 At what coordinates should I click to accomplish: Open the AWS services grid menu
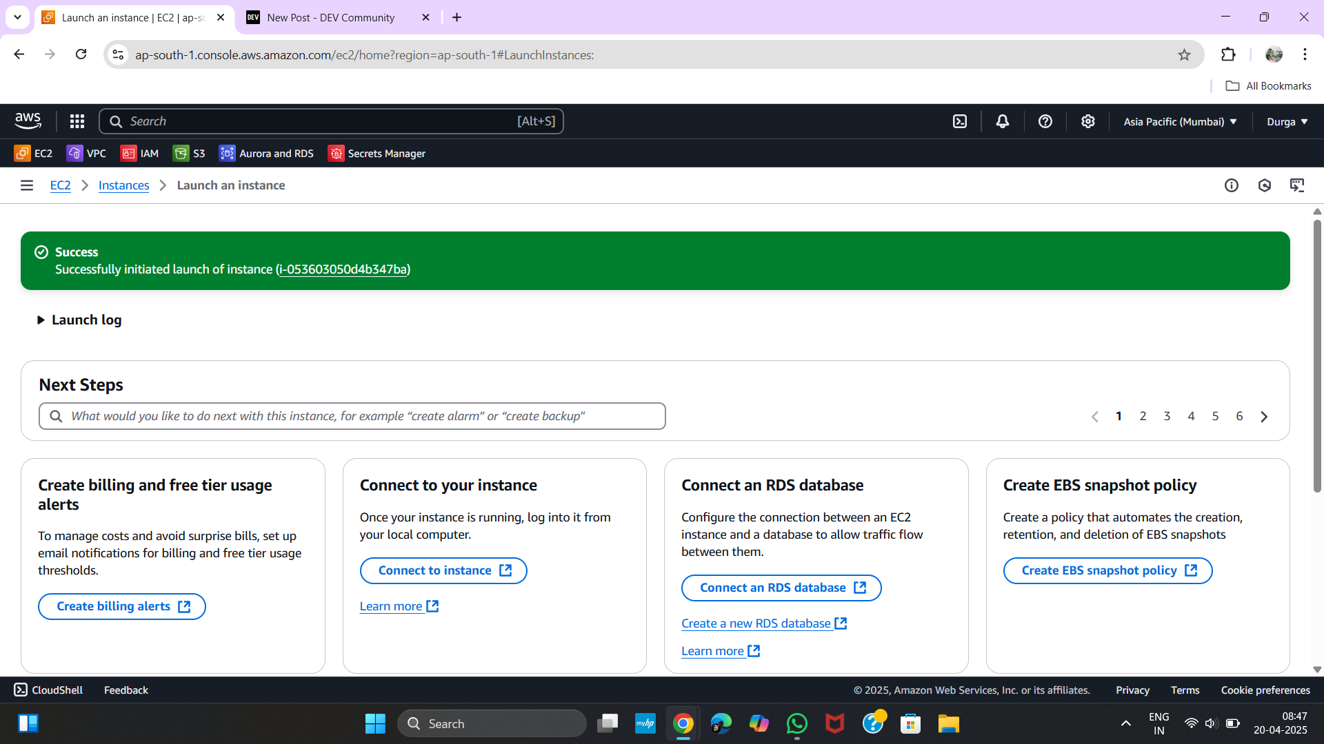click(x=77, y=121)
